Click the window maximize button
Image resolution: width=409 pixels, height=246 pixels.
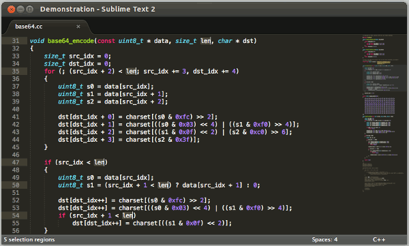pyautogui.click(x=30, y=10)
